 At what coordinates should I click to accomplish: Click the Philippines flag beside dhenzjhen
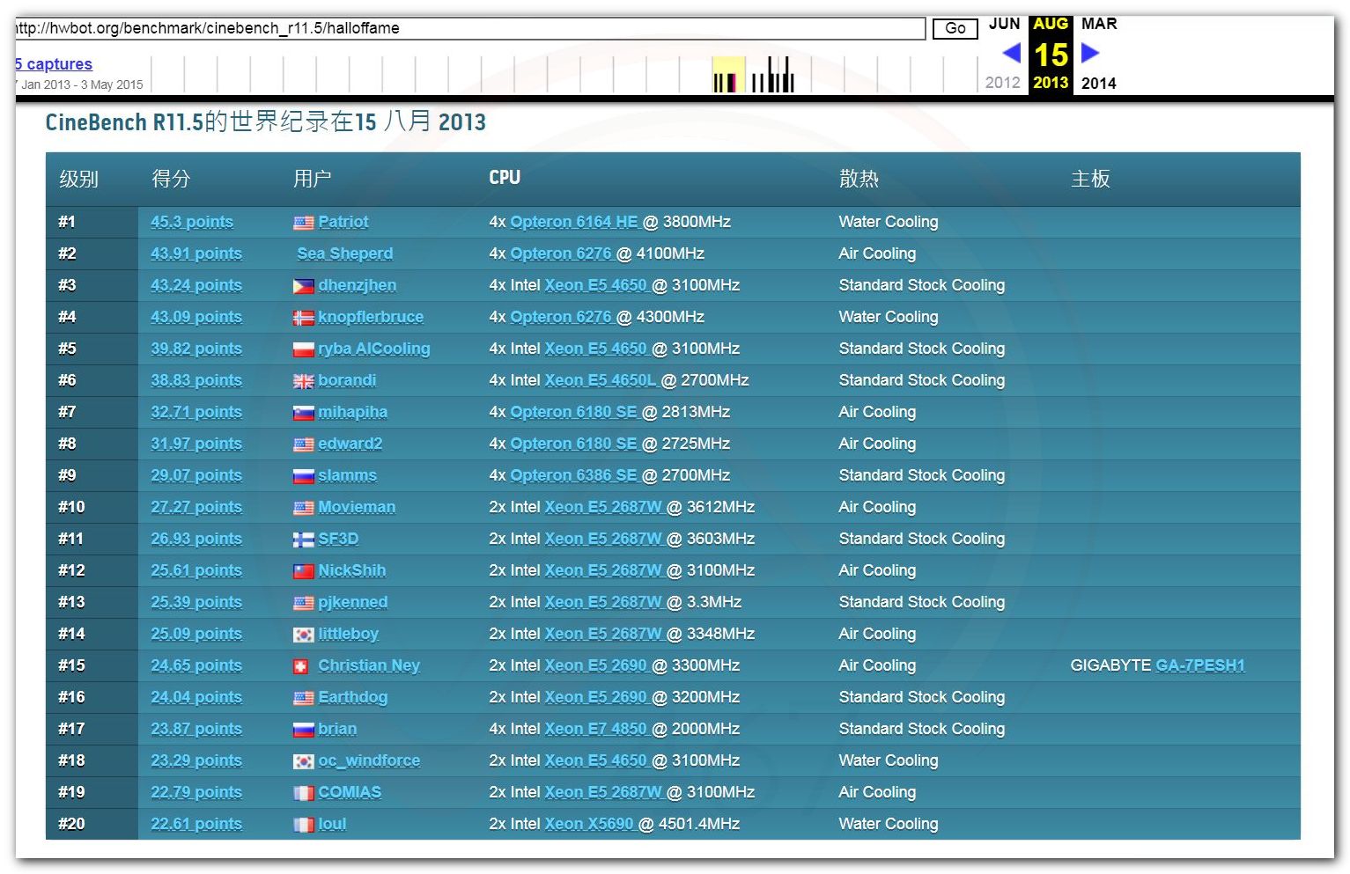pos(303,286)
